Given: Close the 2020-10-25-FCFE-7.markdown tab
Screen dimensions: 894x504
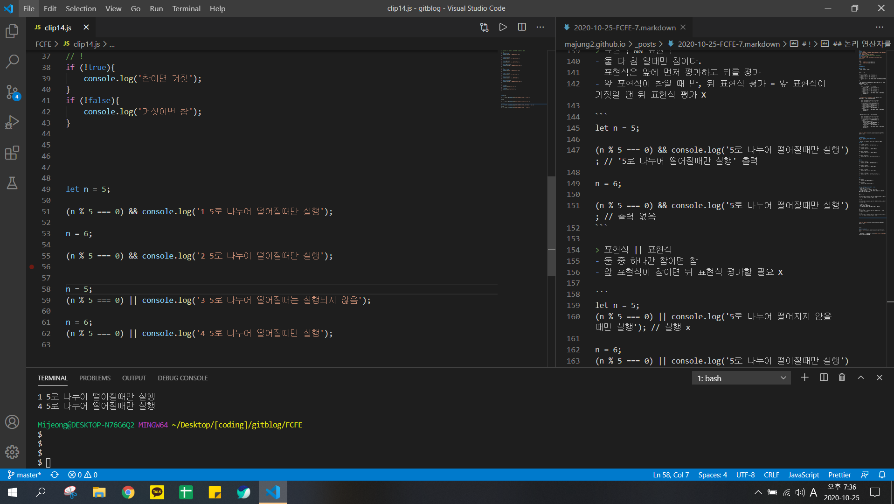Looking at the screenshot, I should (683, 28).
